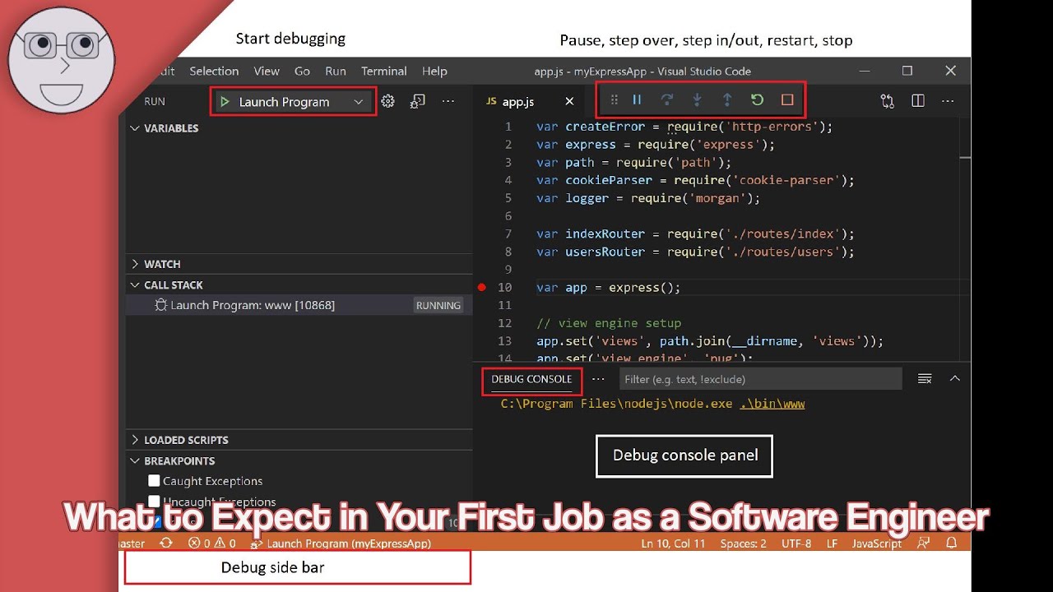Open the Launch Program configuration dropdown
This screenshot has height=592, width=1053.
click(x=293, y=102)
